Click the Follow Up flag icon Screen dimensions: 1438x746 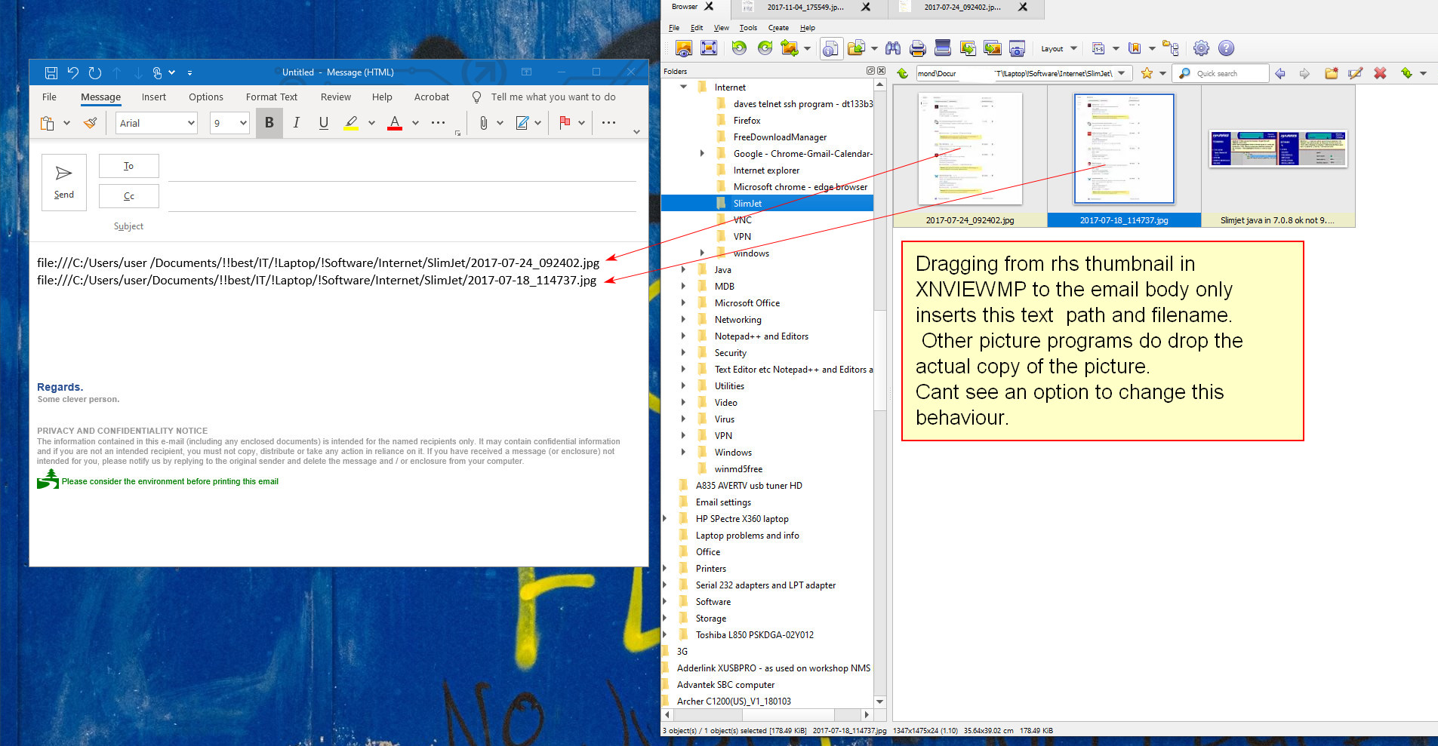565,123
